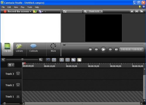Click the Paste icon in timeline toolbar
146x105 pixels.
tap(79, 60)
